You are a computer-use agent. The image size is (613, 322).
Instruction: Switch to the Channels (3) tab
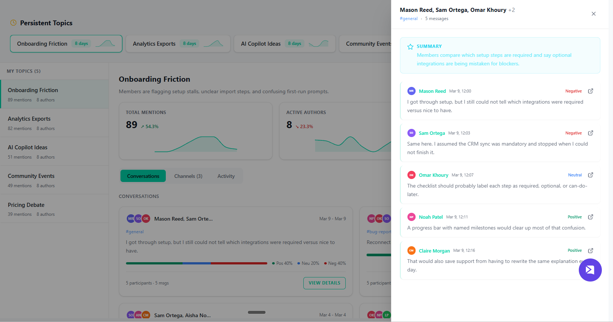188,176
